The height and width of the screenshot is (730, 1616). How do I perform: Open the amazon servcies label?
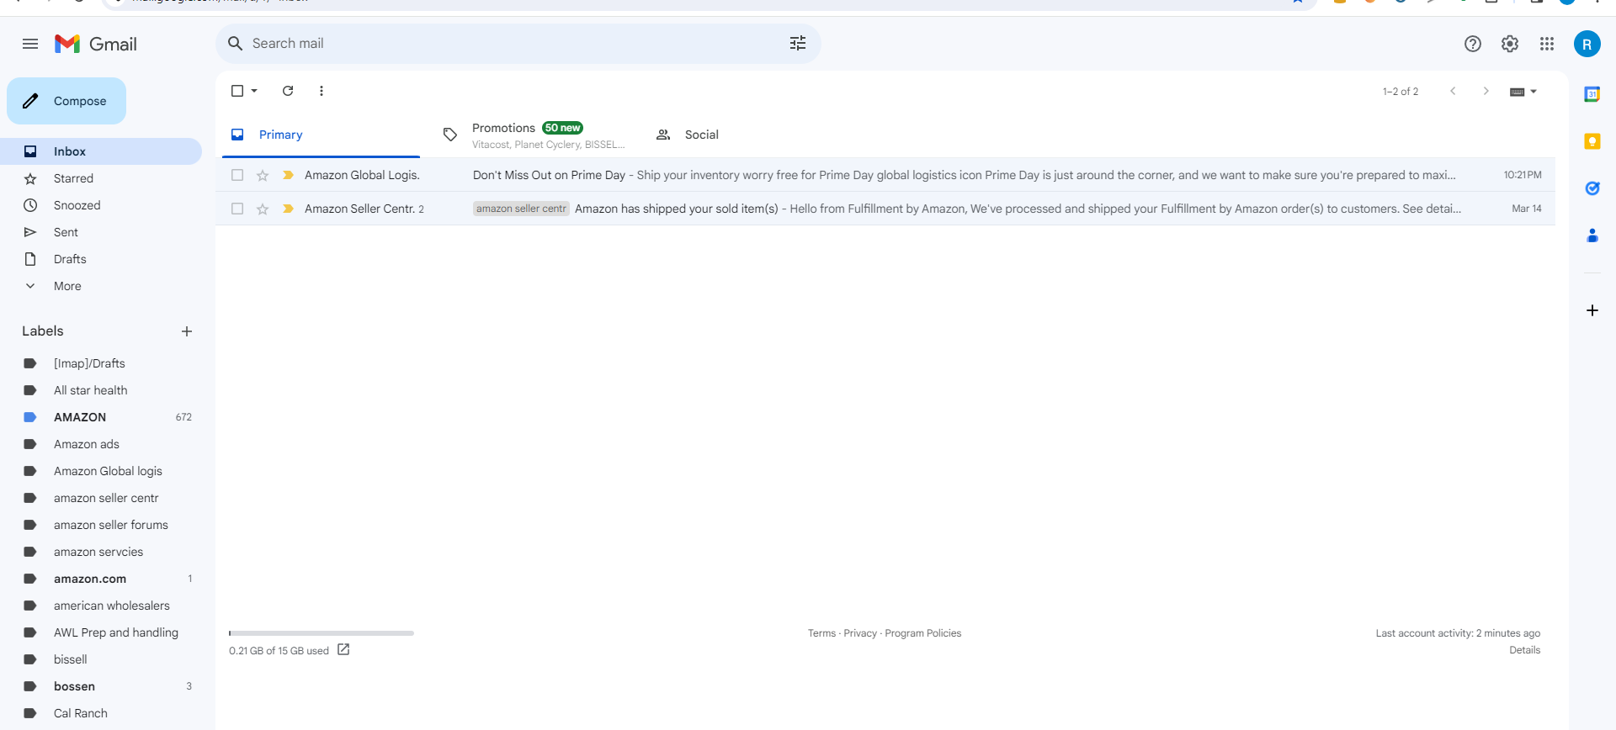click(x=101, y=552)
